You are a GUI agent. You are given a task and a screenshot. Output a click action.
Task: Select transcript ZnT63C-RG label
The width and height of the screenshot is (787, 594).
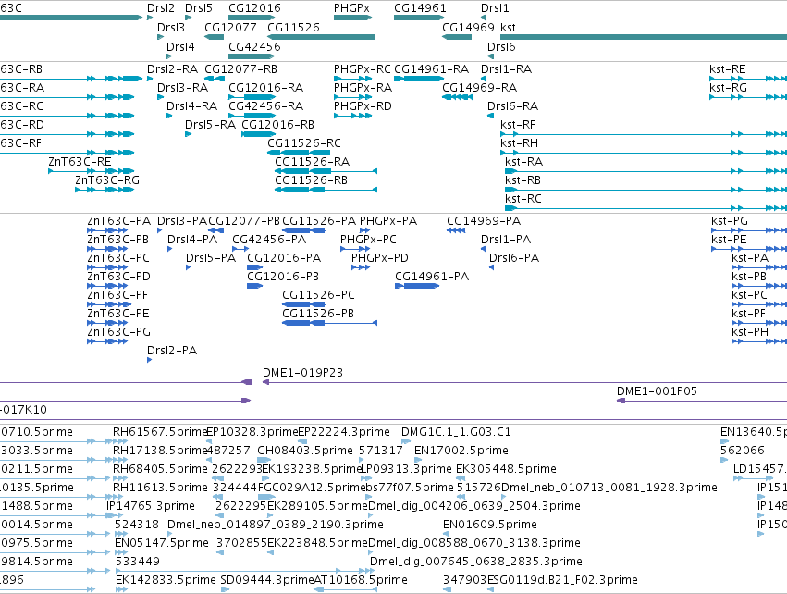[107, 180]
